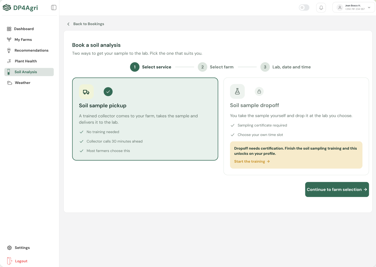Click 'Sampling certificate required' text
This screenshot has width=376, height=267.
262,125
